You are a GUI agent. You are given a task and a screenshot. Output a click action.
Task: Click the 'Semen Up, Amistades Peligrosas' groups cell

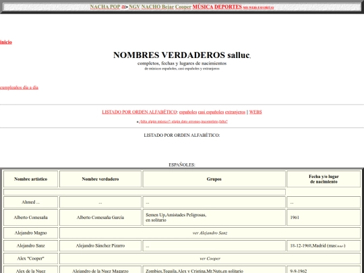point(214,218)
